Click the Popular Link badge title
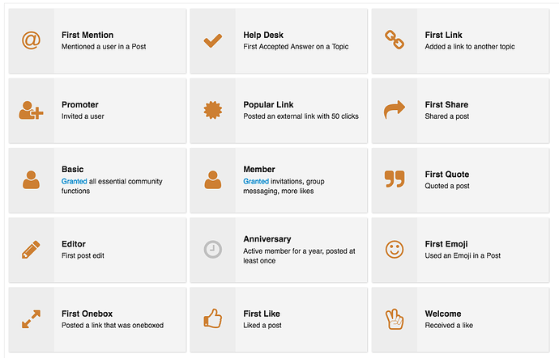 268,104
